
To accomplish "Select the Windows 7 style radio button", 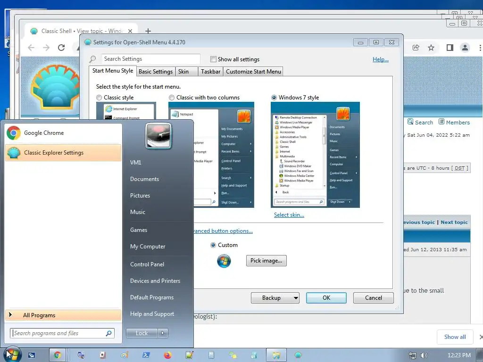I will tap(274, 98).
